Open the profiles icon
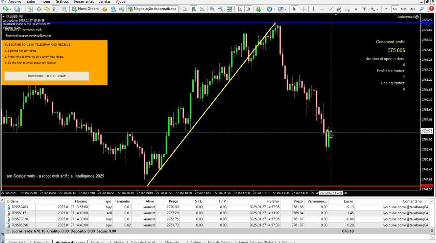Screen dimensions: 436x243 pos(17,9)
